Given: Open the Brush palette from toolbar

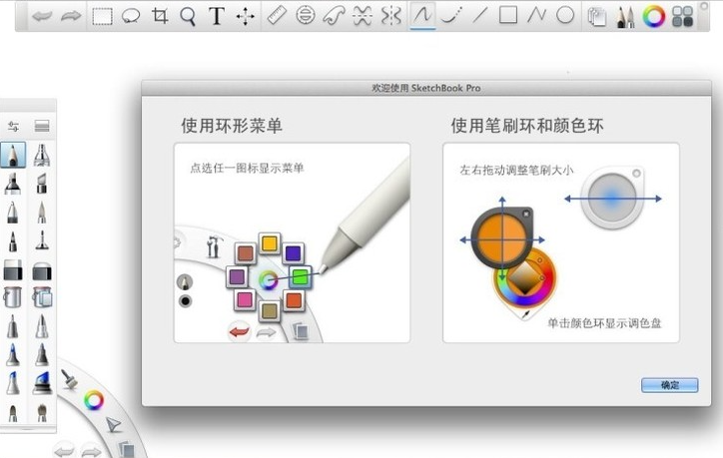Looking at the screenshot, I should click(625, 17).
